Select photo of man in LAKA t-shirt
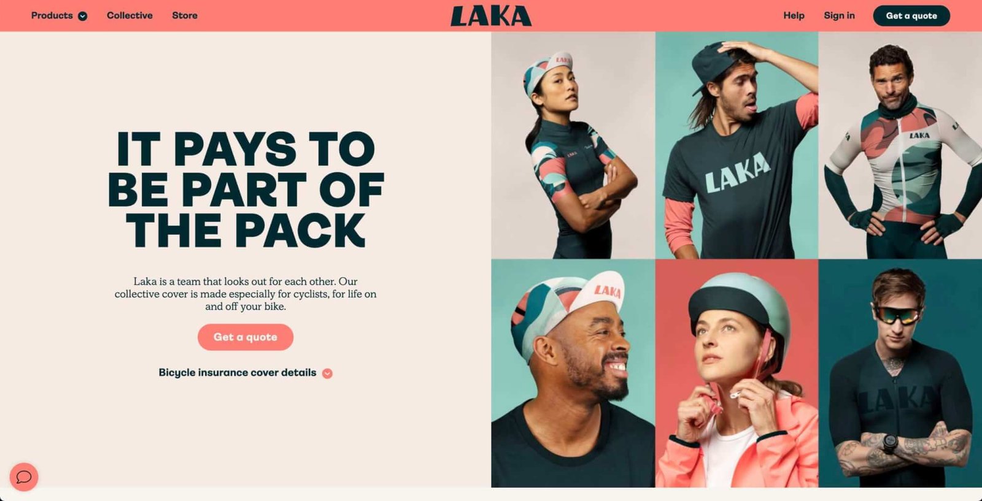982x501 pixels. point(736,145)
